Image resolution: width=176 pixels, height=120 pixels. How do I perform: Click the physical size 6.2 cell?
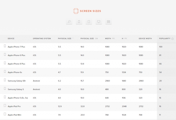[x=60, y=81]
